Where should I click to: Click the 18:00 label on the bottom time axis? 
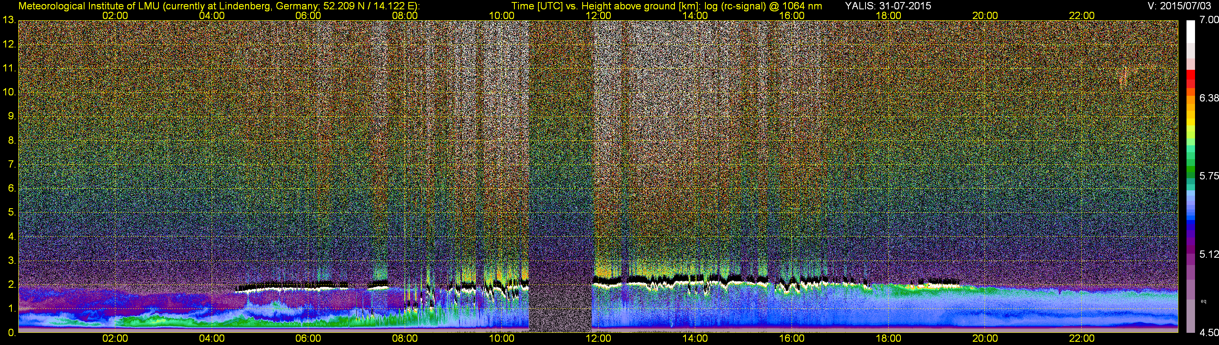click(888, 339)
